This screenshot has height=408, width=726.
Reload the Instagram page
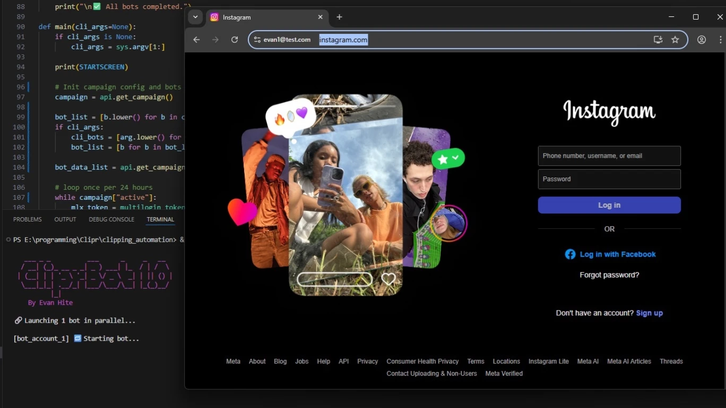click(235, 40)
